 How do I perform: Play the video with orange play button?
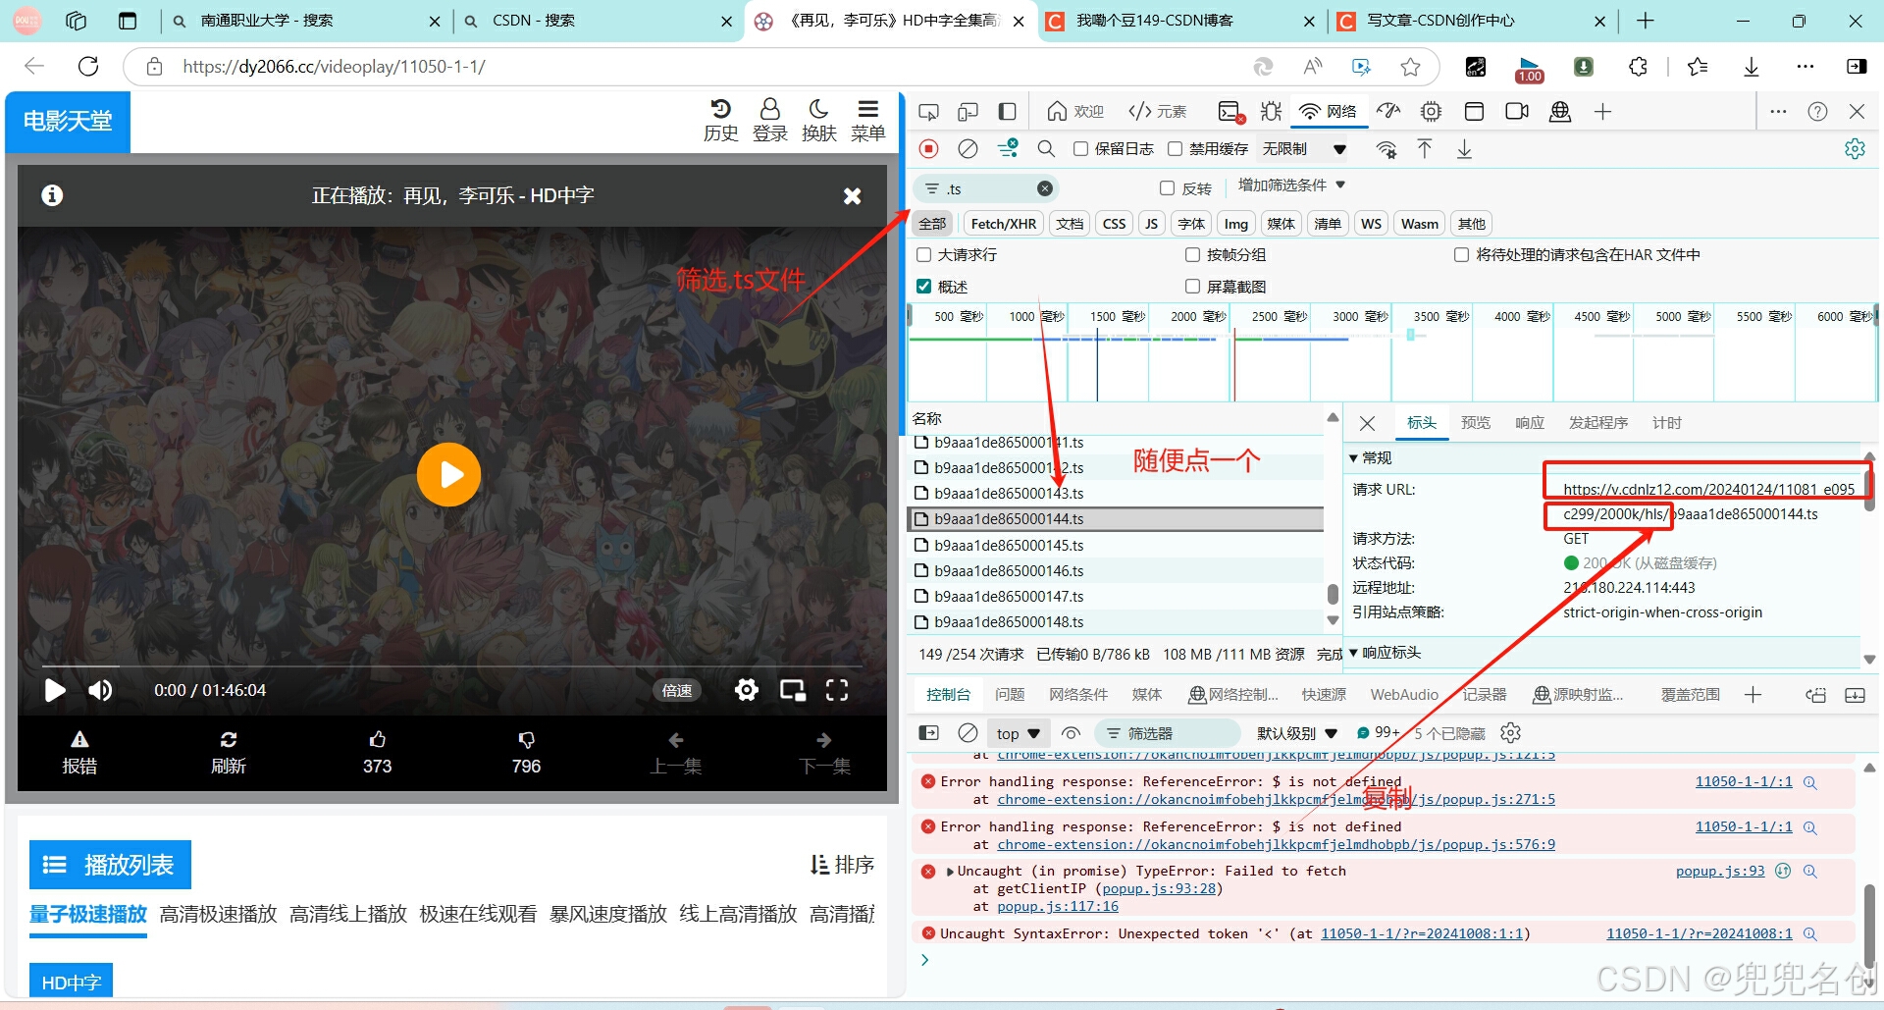click(448, 475)
